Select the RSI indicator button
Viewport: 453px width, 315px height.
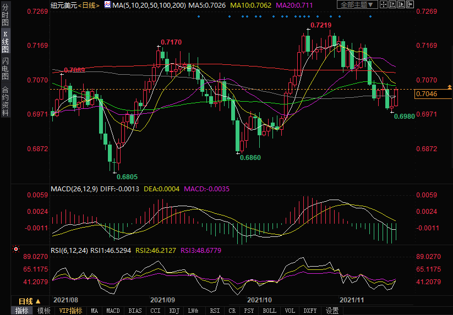[215, 311]
